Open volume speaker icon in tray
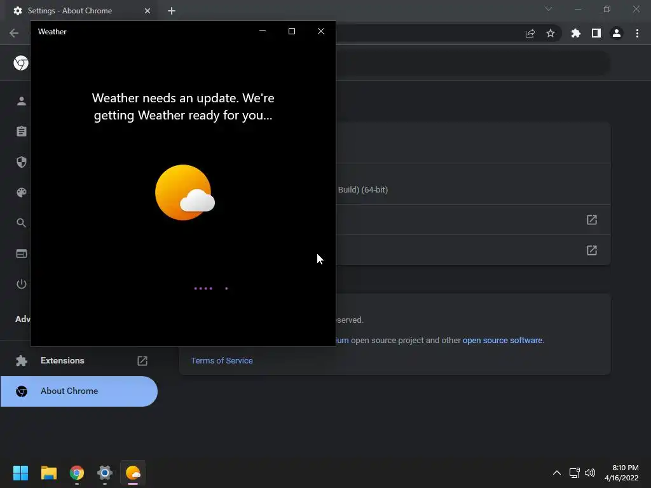Image resolution: width=651 pixels, height=488 pixels. click(589, 473)
